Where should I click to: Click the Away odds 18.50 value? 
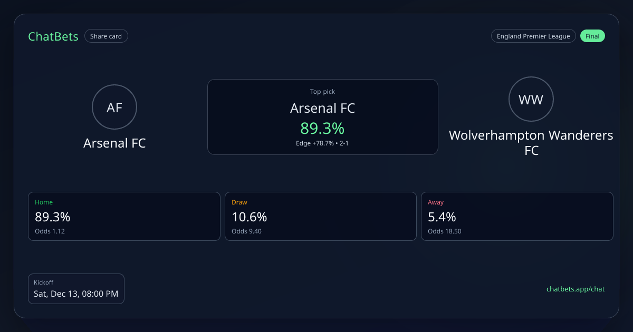[445, 231]
